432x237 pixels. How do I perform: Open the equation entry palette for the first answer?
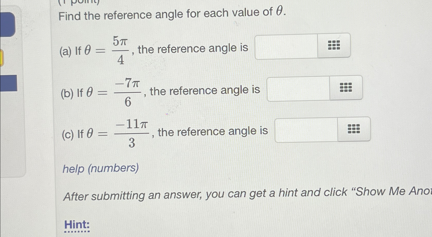(x=334, y=45)
